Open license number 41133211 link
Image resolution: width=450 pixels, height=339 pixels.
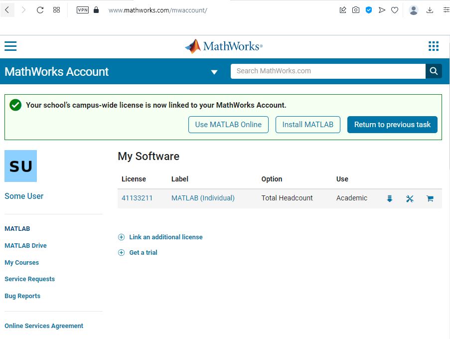137,198
